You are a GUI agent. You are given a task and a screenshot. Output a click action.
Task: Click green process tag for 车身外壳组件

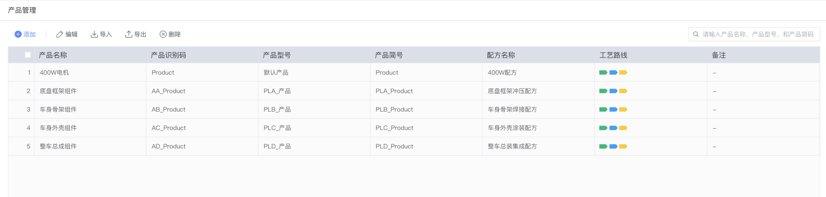tap(603, 128)
